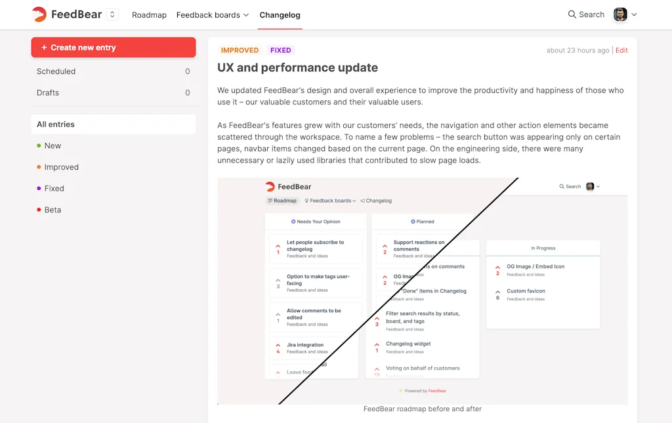Viewport: 672px width, 423px height.
Task: Filter entries by green New label
Action: pyautogui.click(x=52, y=146)
